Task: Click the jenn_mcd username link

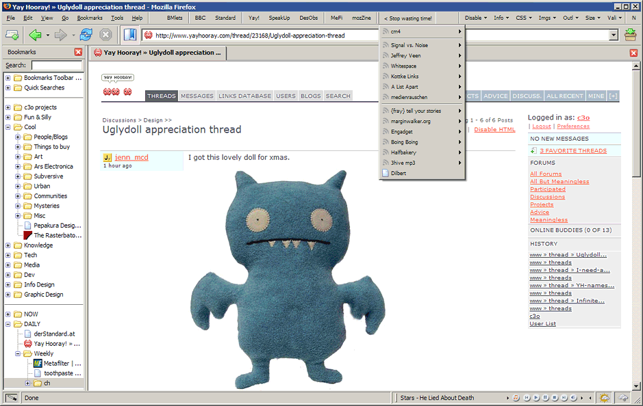Action: (x=131, y=157)
